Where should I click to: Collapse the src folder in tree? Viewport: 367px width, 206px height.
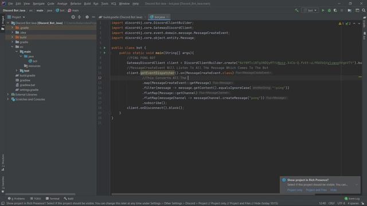coord(12,47)
